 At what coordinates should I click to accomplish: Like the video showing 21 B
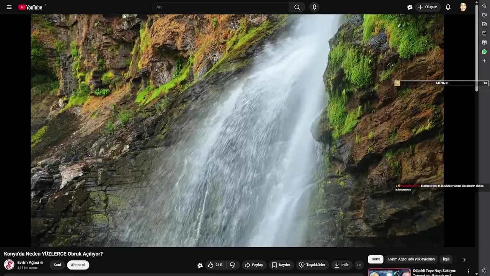click(215, 265)
